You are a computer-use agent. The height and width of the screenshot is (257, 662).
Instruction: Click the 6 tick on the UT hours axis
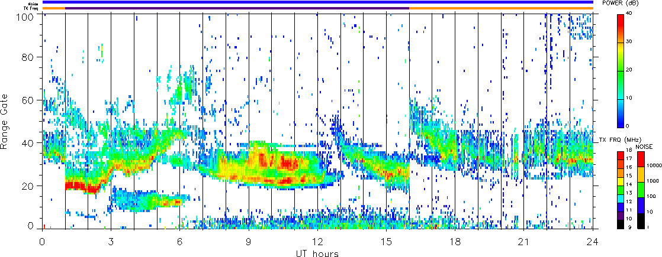pyautogui.click(x=180, y=242)
